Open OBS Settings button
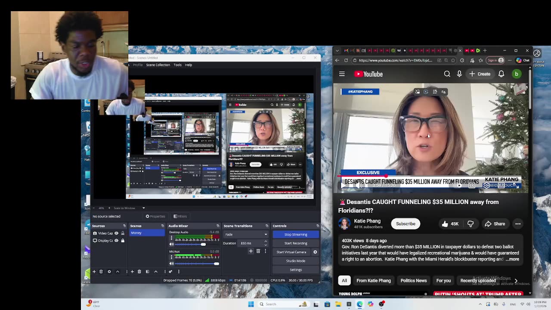This screenshot has width=551, height=310. (296, 270)
